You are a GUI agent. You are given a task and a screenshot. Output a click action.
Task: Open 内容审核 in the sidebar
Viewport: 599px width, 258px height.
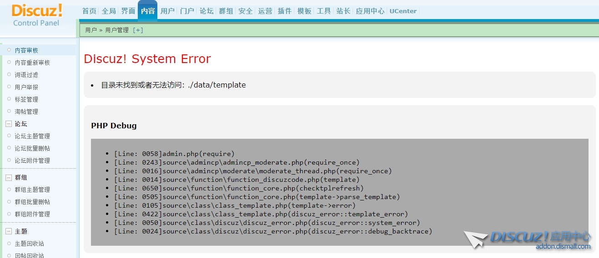(26, 50)
